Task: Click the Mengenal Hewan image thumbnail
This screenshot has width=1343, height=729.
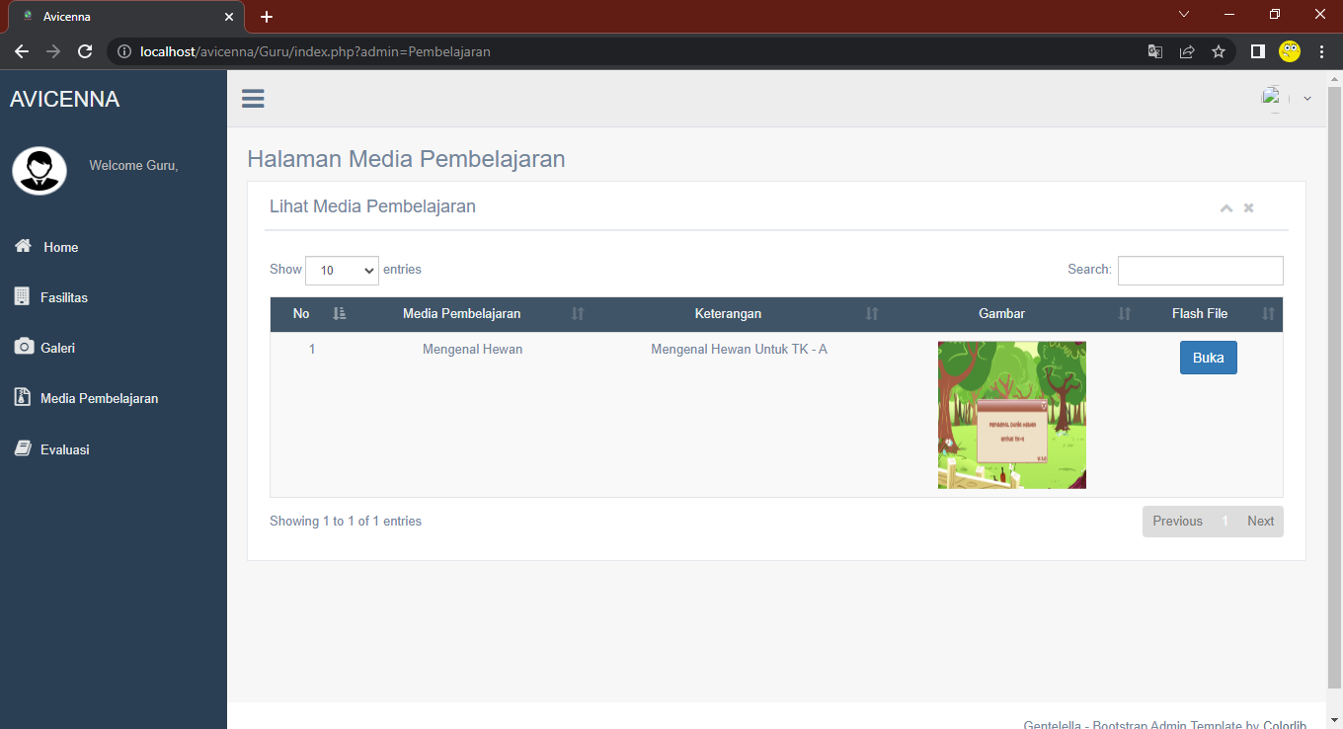Action: click(x=1011, y=415)
